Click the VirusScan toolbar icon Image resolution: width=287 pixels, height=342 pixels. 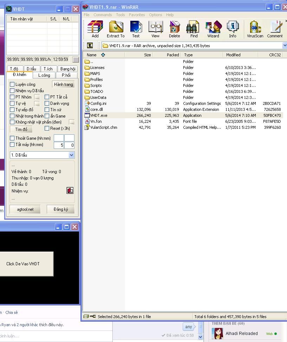click(x=255, y=29)
